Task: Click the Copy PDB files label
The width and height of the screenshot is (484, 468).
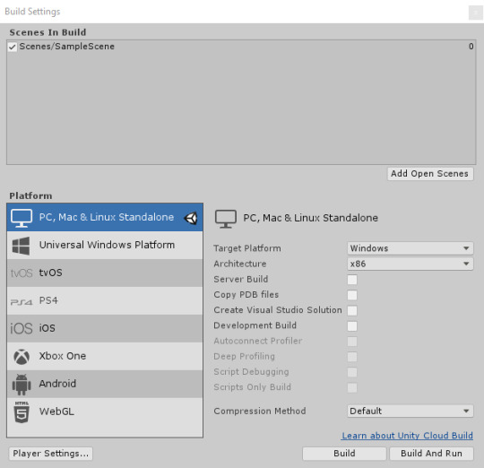Action: 246,295
